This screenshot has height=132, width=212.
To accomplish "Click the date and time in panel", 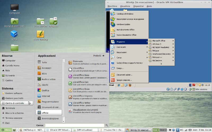I will pyautogui.click(x=202, y=130).
